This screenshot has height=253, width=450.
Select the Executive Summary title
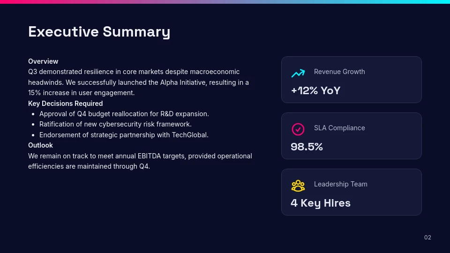point(99,32)
